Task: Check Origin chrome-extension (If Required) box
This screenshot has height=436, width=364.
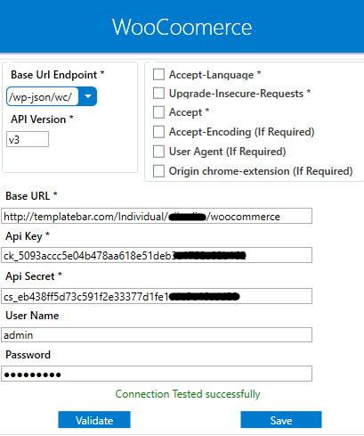Action: (x=158, y=171)
